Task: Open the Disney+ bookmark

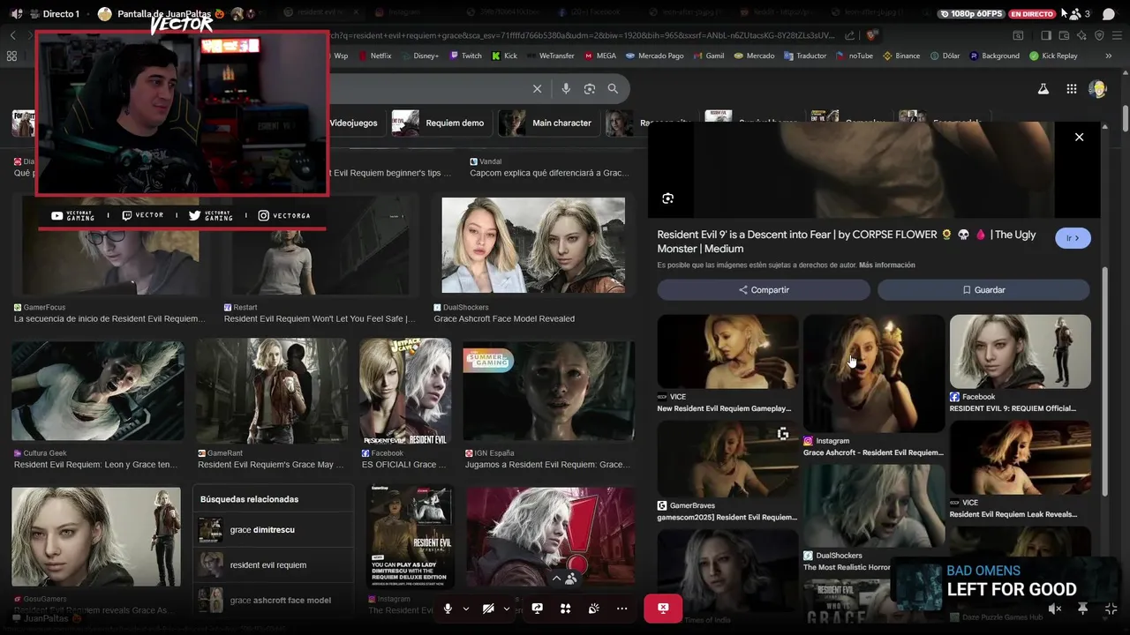Action: [419, 56]
